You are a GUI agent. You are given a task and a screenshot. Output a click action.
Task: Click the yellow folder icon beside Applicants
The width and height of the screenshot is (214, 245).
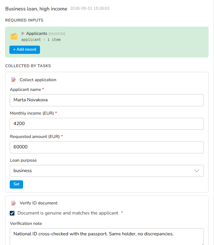pyautogui.click(x=14, y=36)
